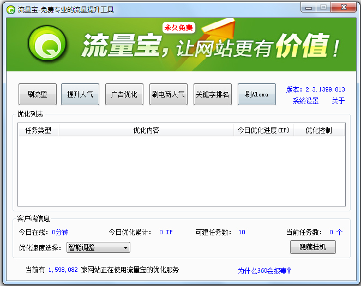Viewport: 361px width, 286px height.
Task: Click the 1,598,082 website count number
Action: coord(63,270)
